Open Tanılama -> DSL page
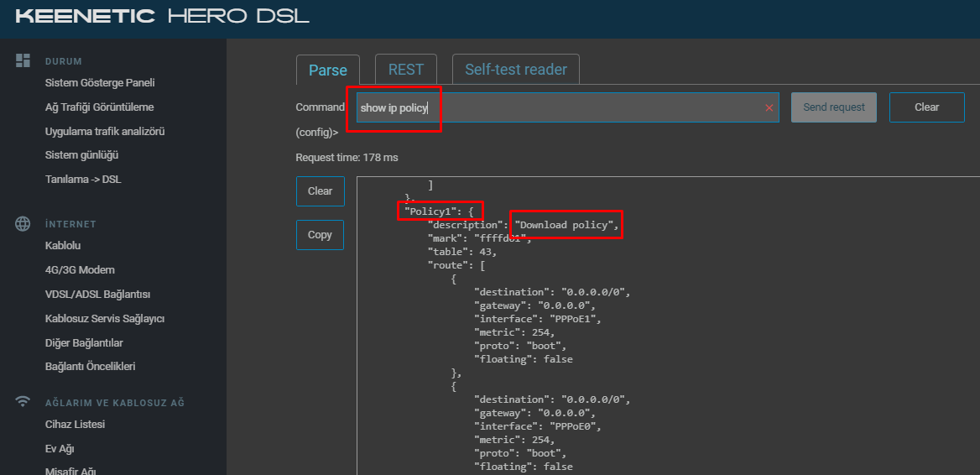Image resolution: width=980 pixels, height=475 pixels. [x=83, y=180]
